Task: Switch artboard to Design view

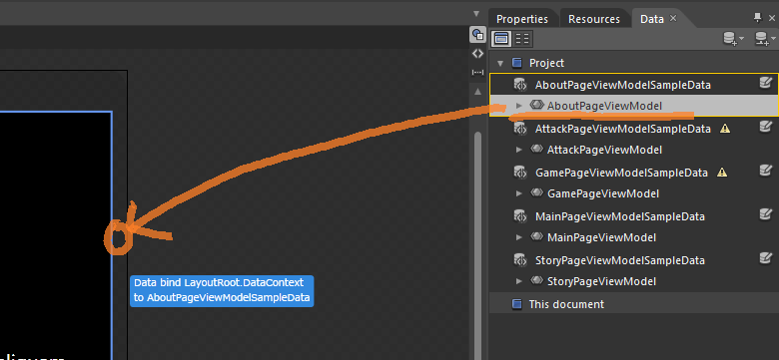Action: pyautogui.click(x=477, y=34)
